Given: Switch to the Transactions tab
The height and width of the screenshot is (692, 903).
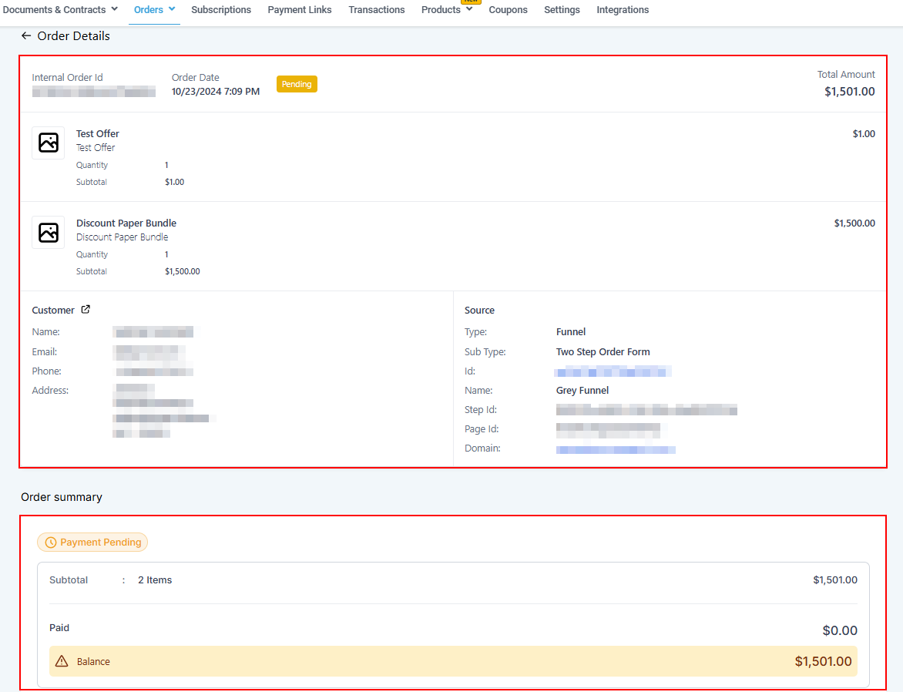Looking at the screenshot, I should (x=376, y=10).
